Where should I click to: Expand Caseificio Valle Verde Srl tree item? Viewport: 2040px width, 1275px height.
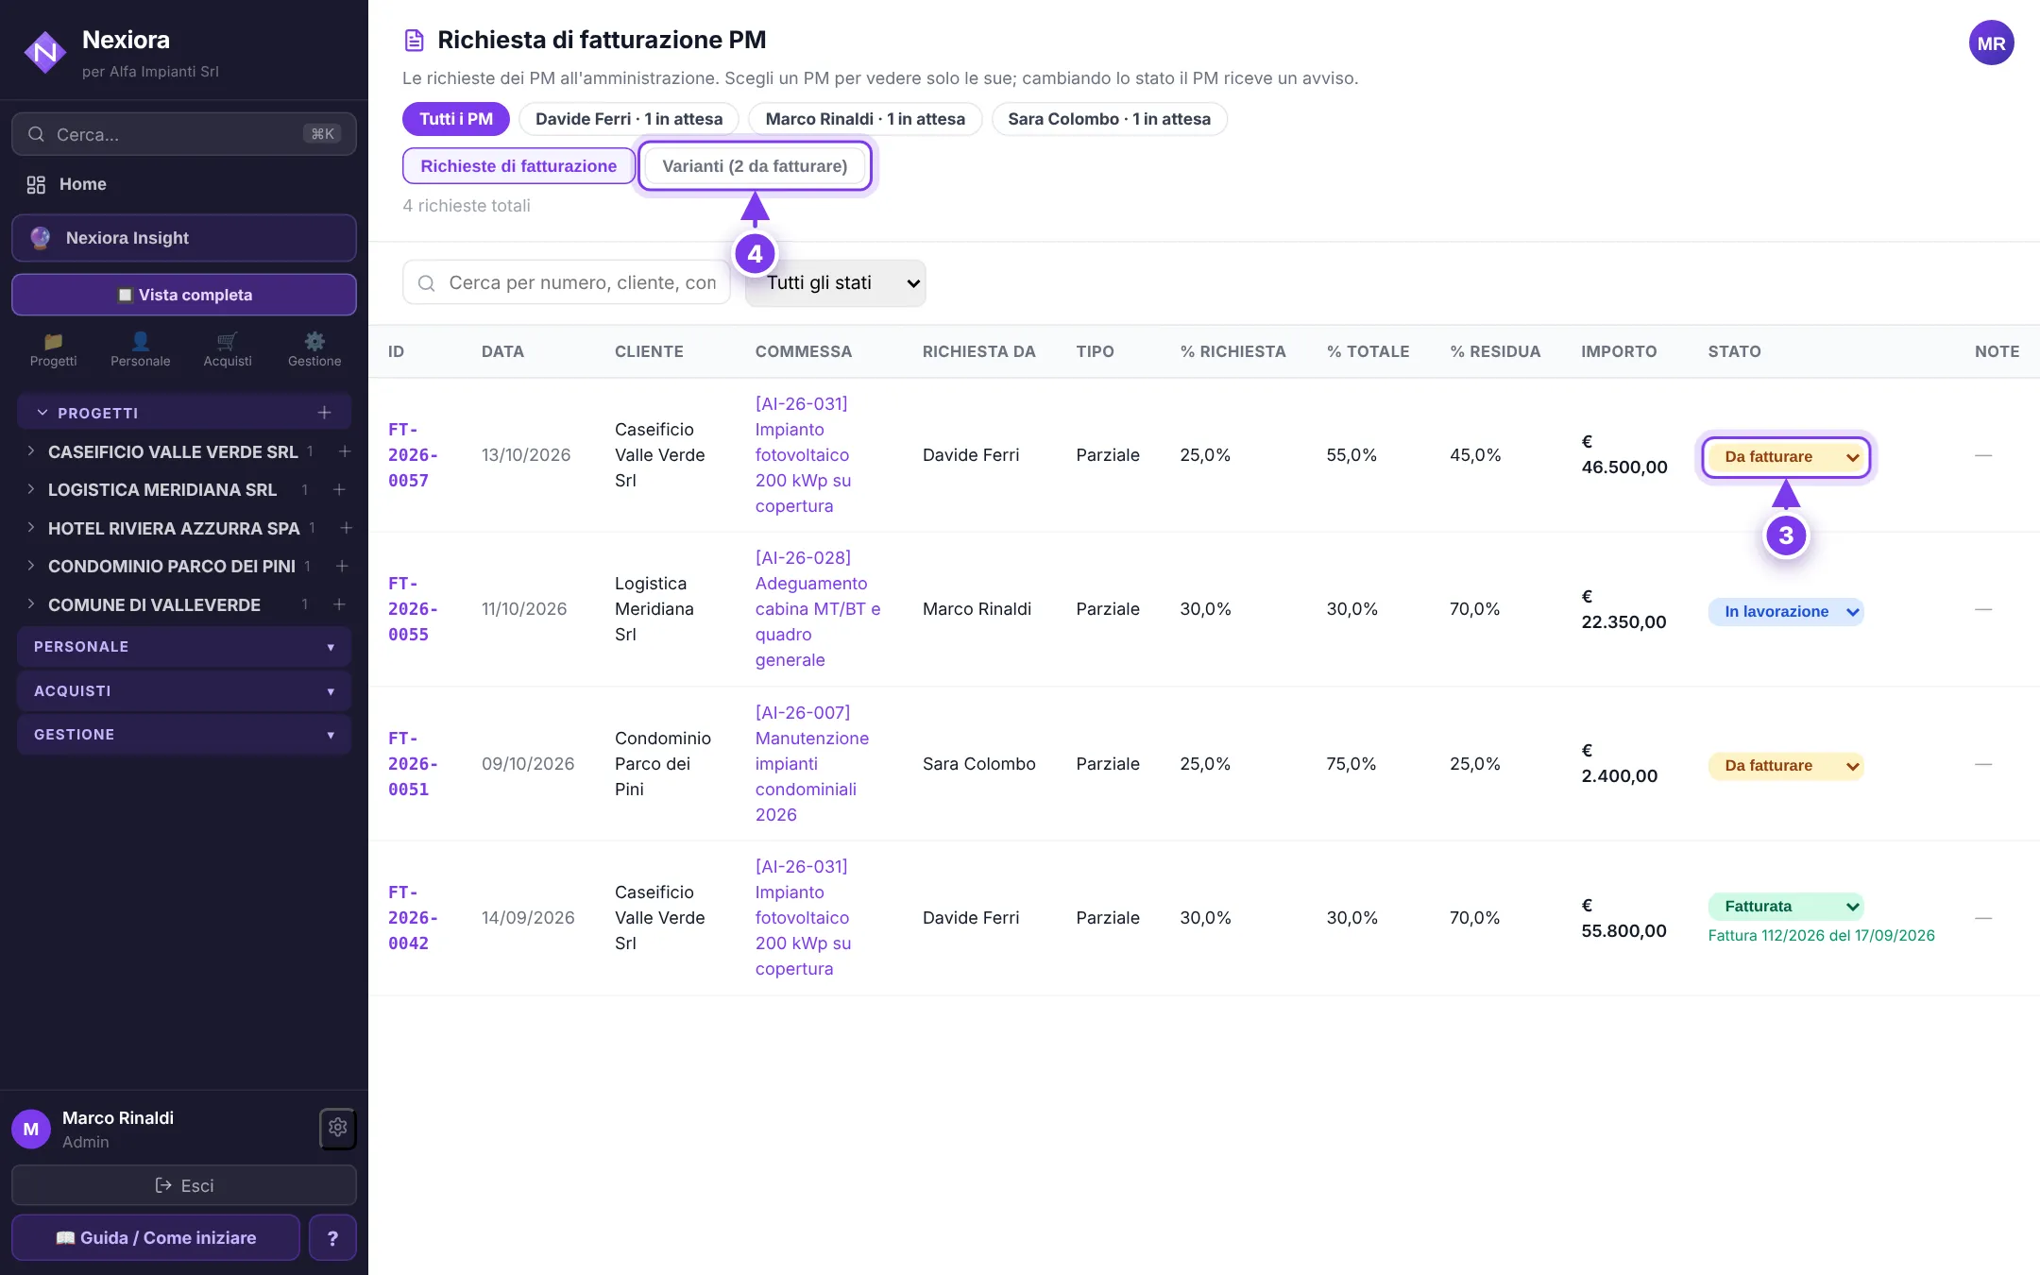tap(31, 451)
